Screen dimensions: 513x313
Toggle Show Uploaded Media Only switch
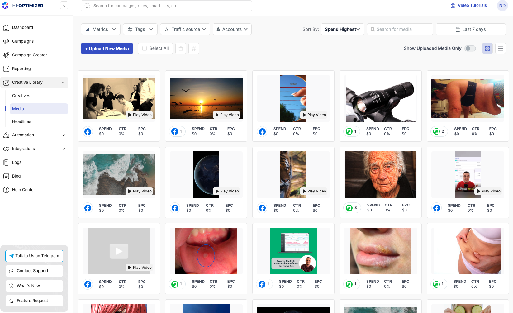click(470, 49)
